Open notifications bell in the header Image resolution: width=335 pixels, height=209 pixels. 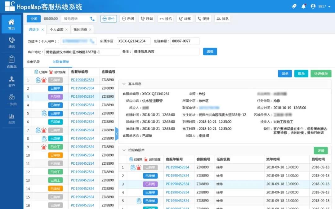click(303, 6)
